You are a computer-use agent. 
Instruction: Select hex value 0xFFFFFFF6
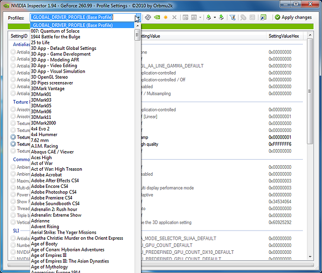pos(280,144)
